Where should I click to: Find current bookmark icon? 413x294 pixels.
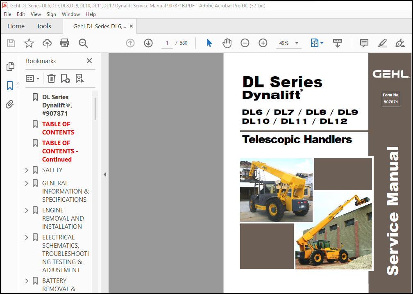point(79,79)
